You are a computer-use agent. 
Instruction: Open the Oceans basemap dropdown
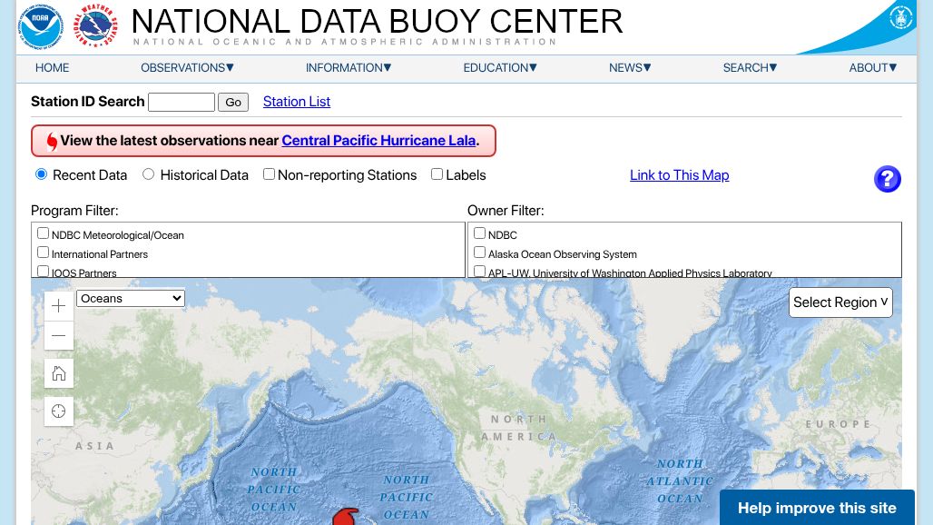point(131,298)
